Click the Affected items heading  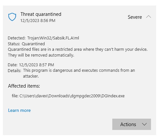point(24,86)
